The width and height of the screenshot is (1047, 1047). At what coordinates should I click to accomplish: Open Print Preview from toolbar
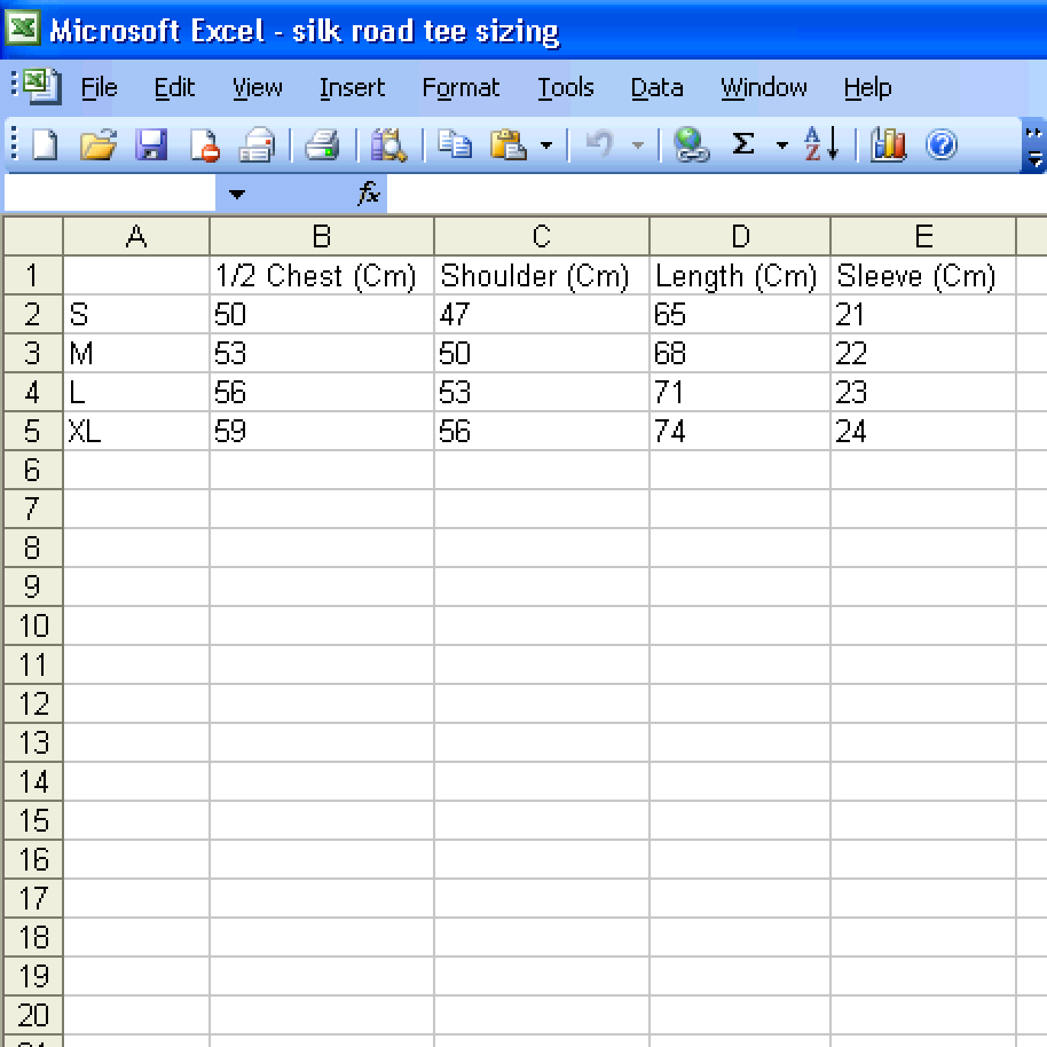[389, 144]
